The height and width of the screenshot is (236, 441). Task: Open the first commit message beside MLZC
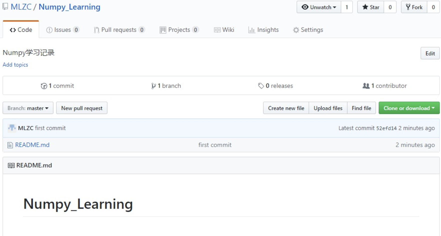tap(50, 128)
